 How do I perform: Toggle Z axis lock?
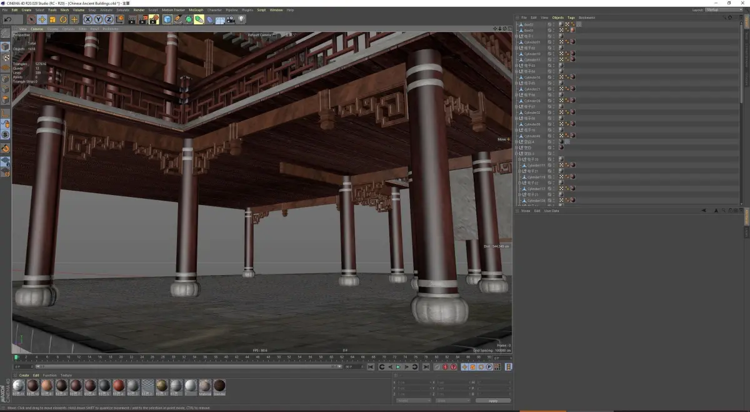click(x=107, y=19)
